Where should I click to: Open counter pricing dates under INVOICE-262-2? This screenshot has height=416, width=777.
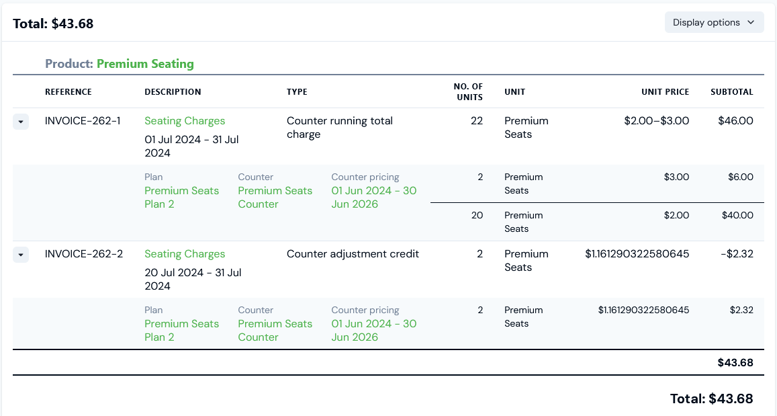tap(373, 330)
